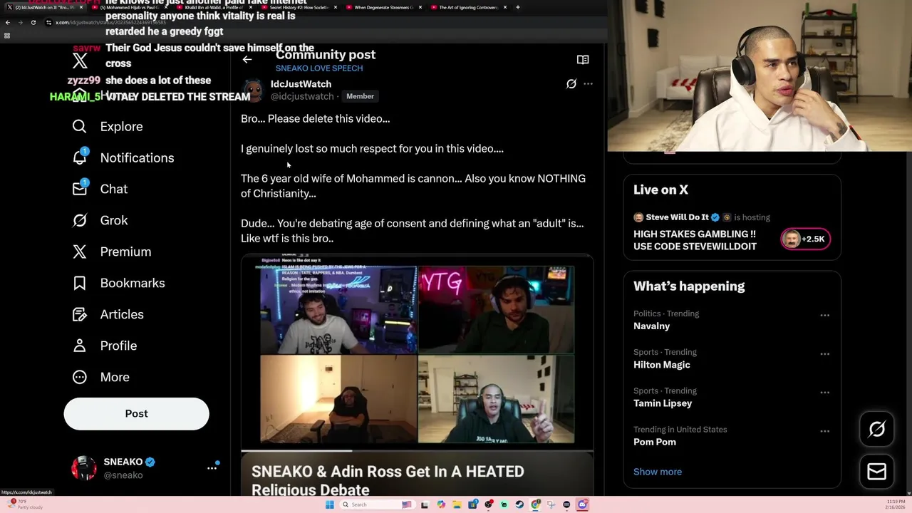Open the Windows Start menu
The height and width of the screenshot is (513, 912).
click(x=329, y=504)
